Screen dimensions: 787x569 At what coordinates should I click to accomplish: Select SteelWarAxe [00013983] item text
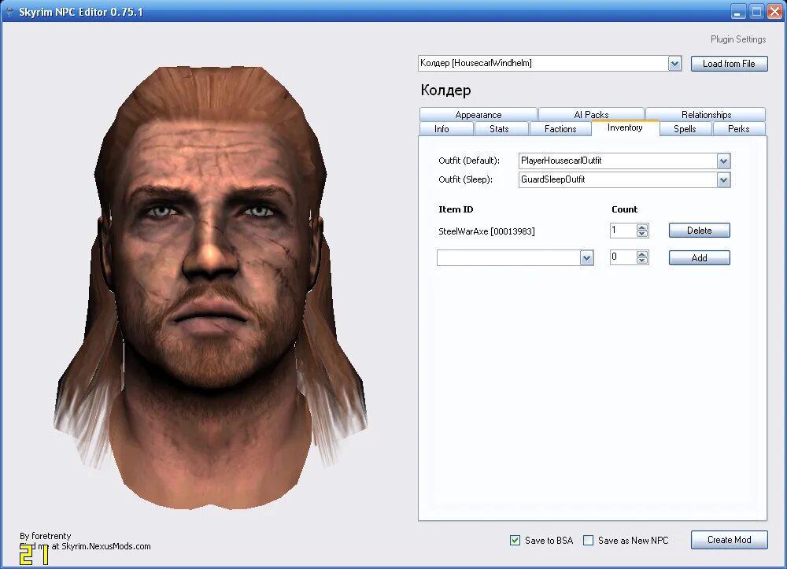click(x=486, y=231)
